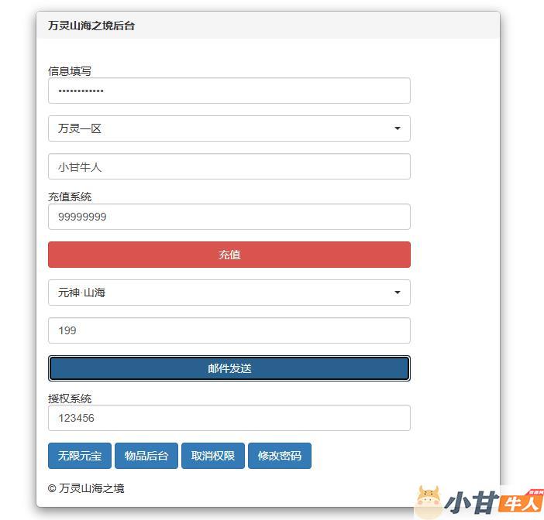Focus the recharge amount field showing 99999999
The height and width of the screenshot is (520, 544).
[229, 217]
